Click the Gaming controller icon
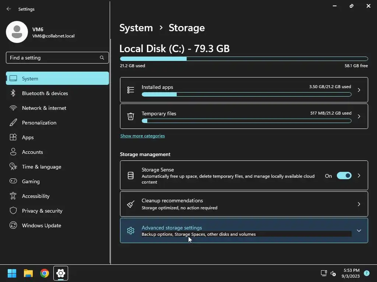377x282 pixels. pos(13,181)
